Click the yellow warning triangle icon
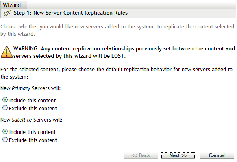This screenshot has width=237, height=162. point(7,52)
